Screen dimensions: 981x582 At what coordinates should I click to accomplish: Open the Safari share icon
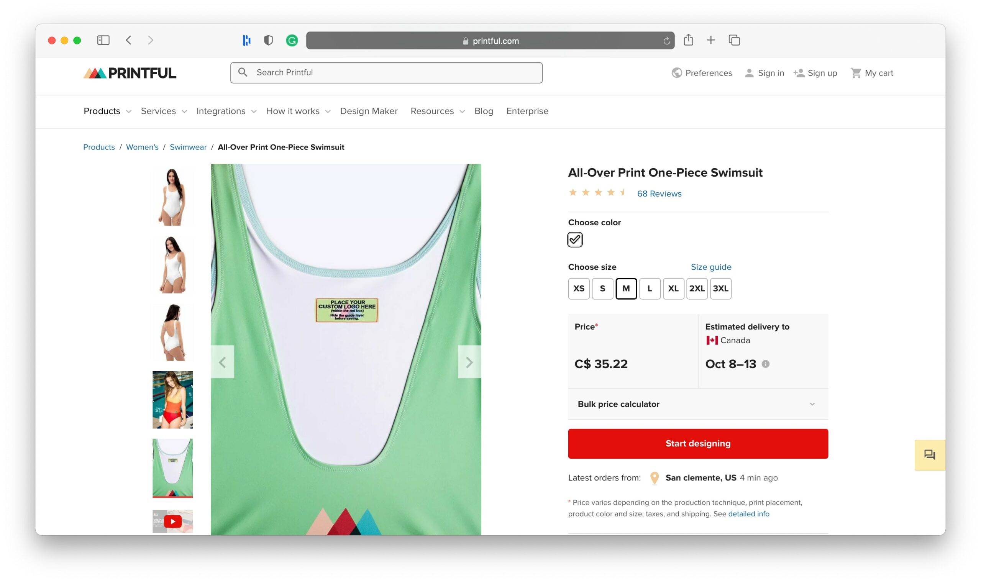[688, 40]
